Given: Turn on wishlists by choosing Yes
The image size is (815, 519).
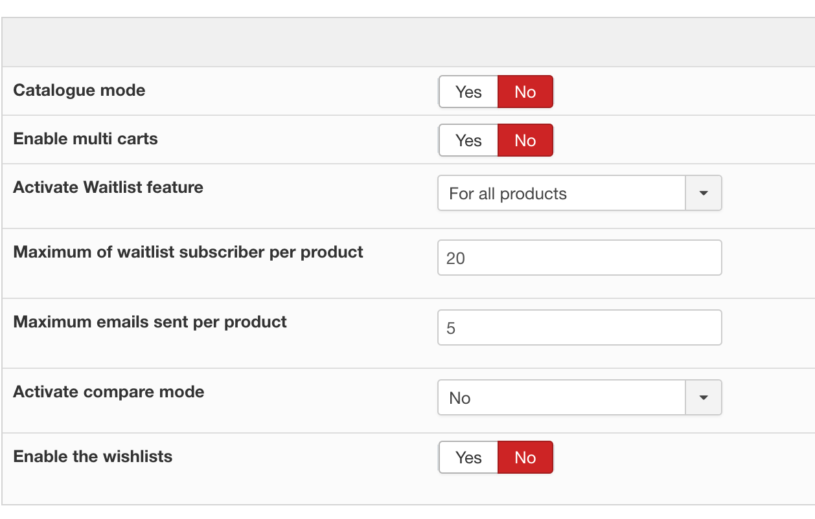Looking at the screenshot, I should click(x=468, y=458).
